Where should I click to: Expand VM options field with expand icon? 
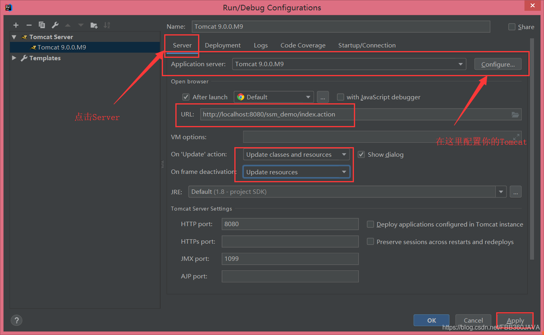click(x=516, y=137)
